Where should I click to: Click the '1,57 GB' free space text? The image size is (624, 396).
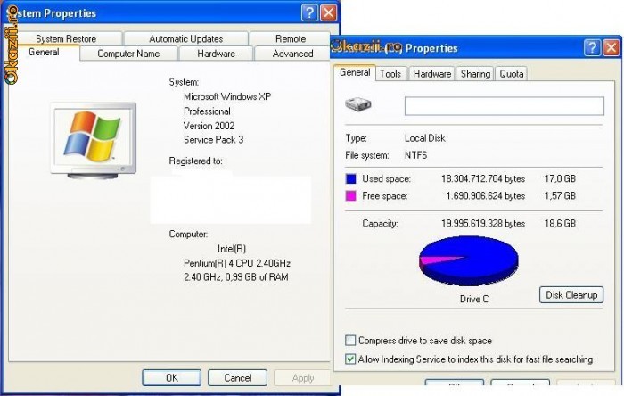pos(560,196)
